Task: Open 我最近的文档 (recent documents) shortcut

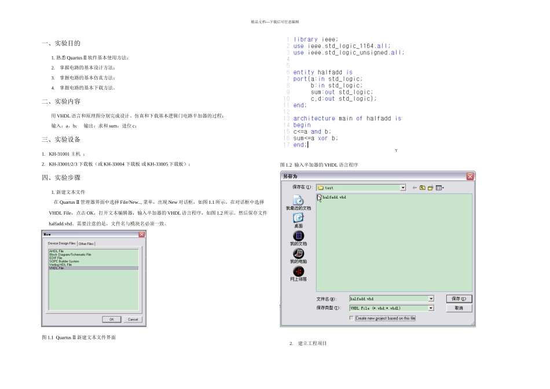Action: click(298, 203)
